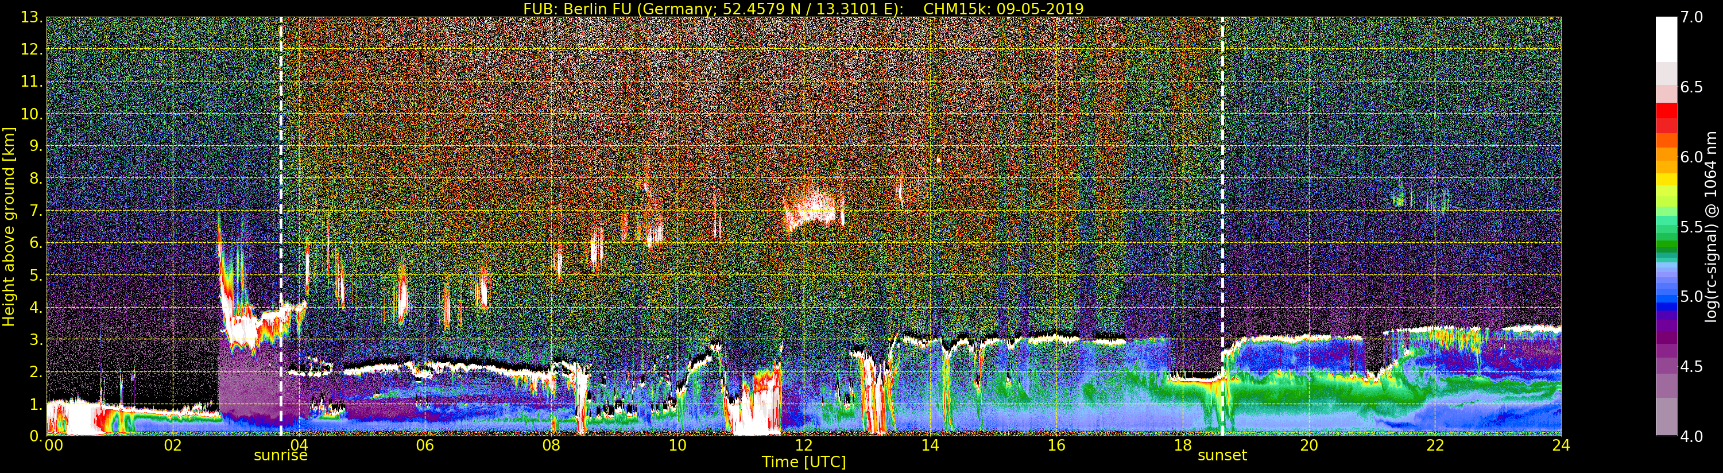Click the '10.' height axis tick label
Image resolution: width=1723 pixels, height=473 pixels.
point(32,114)
